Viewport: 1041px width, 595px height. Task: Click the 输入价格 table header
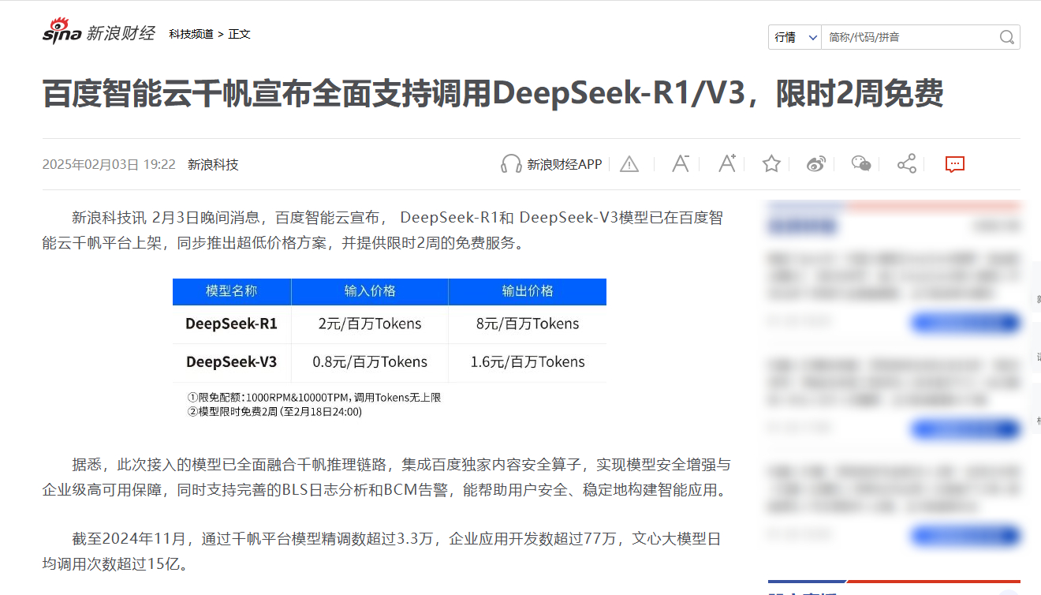(x=370, y=291)
